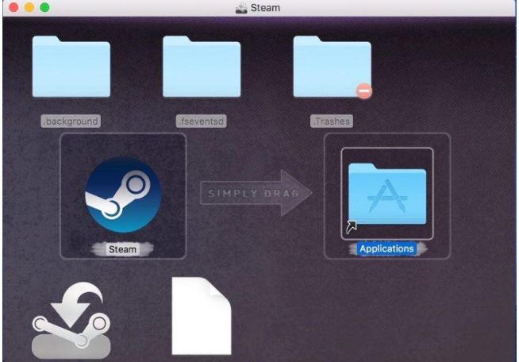Select the Applications folder shortcut icon
This screenshot has height=362, width=519.
(x=387, y=193)
